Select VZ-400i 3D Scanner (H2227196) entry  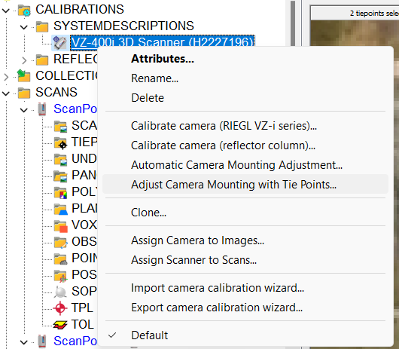pyautogui.click(x=162, y=42)
